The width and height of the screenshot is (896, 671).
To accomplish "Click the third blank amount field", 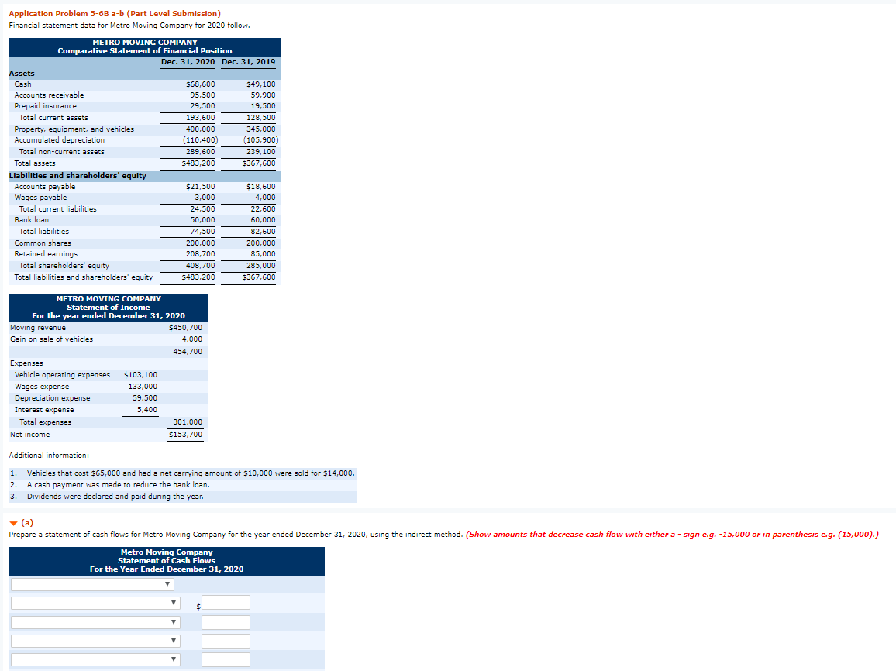I will (x=226, y=640).
